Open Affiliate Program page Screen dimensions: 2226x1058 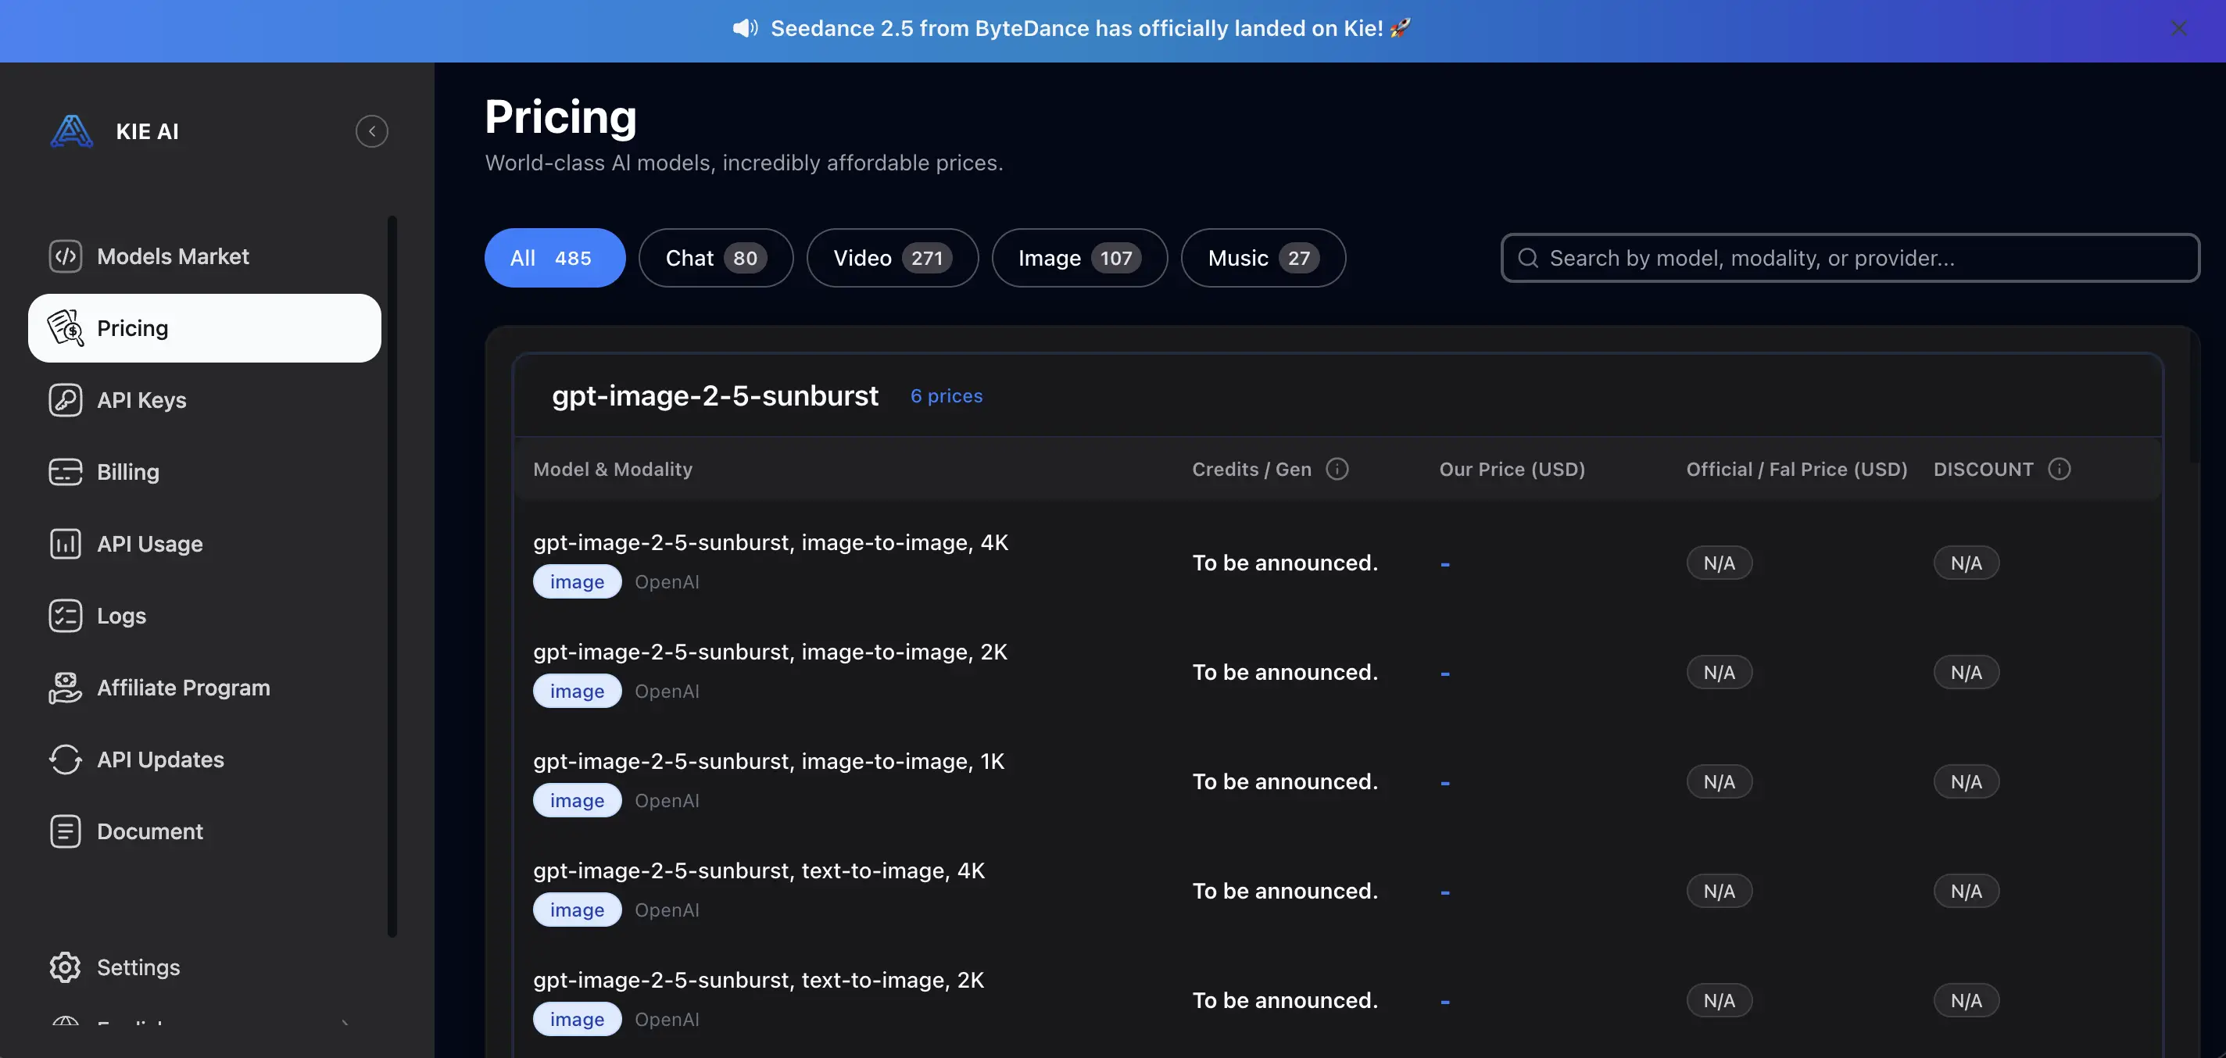(205, 688)
